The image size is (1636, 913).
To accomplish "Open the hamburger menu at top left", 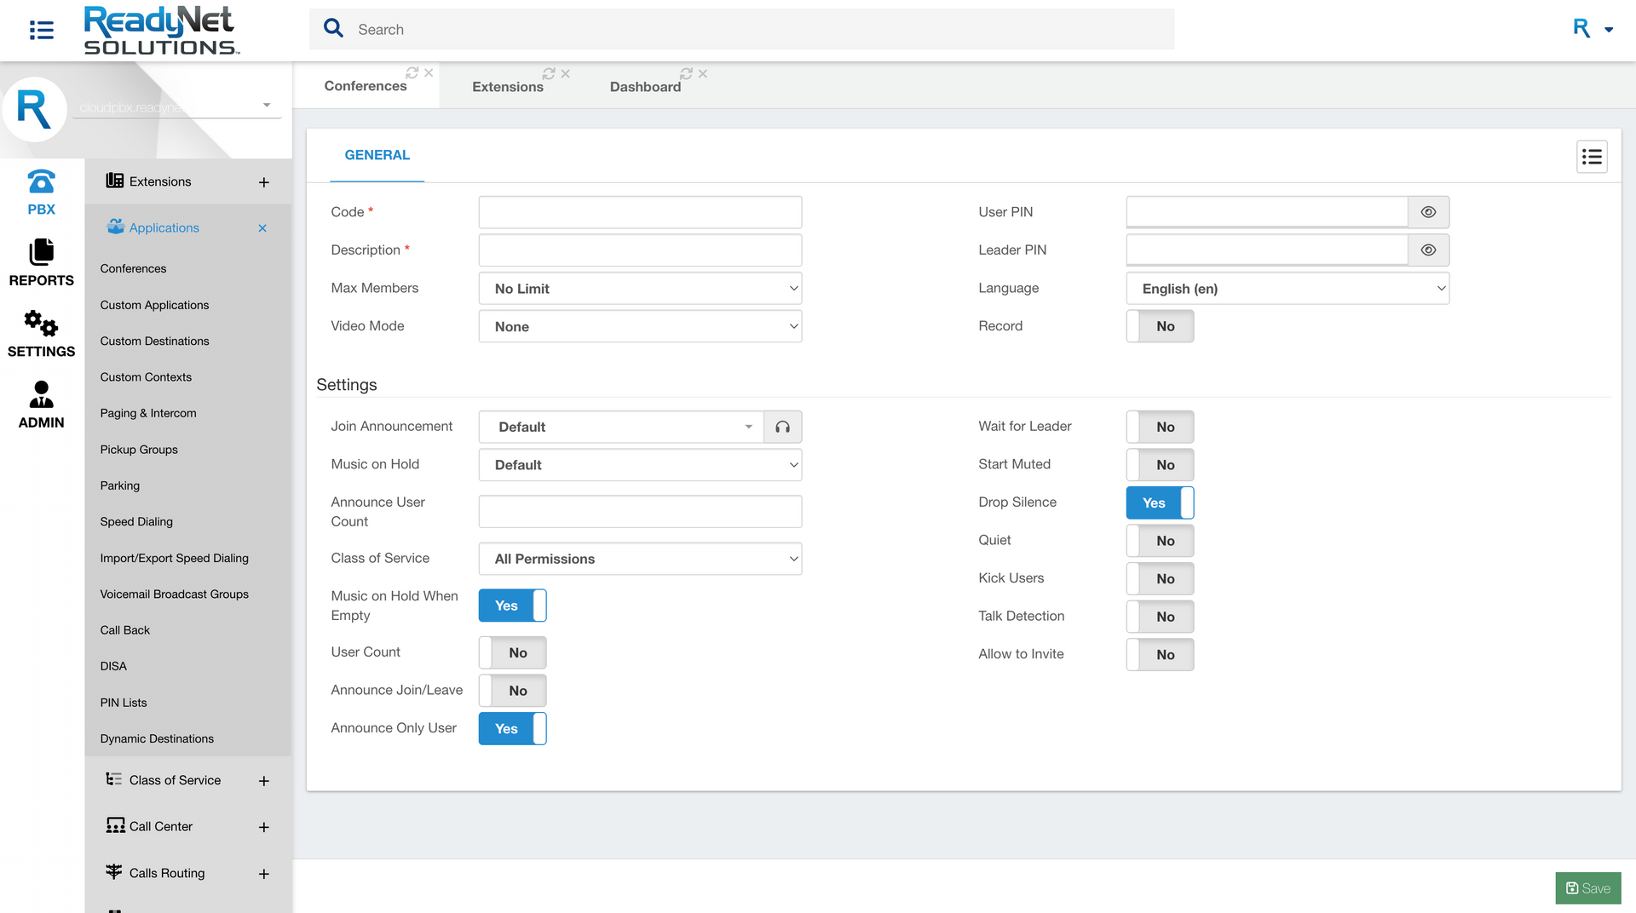I will [x=40, y=29].
